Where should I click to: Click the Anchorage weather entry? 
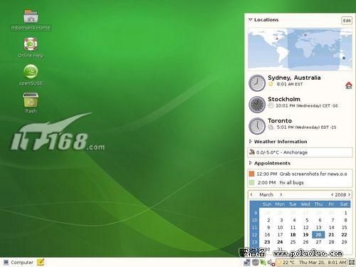pyautogui.click(x=300, y=152)
